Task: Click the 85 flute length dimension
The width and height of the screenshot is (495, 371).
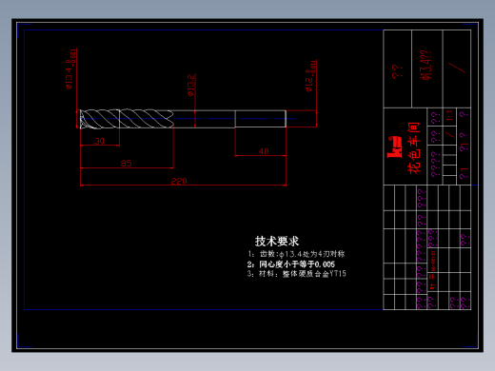Action: [126, 164]
